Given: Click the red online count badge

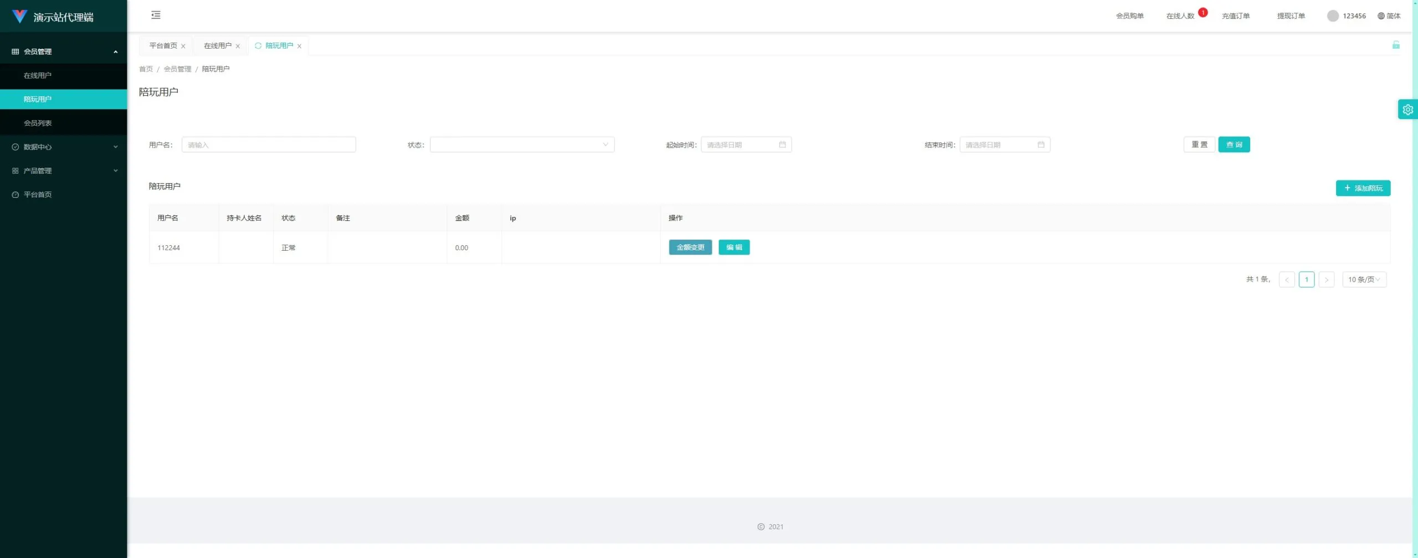Looking at the screenshot, I should click(1203, 12).
